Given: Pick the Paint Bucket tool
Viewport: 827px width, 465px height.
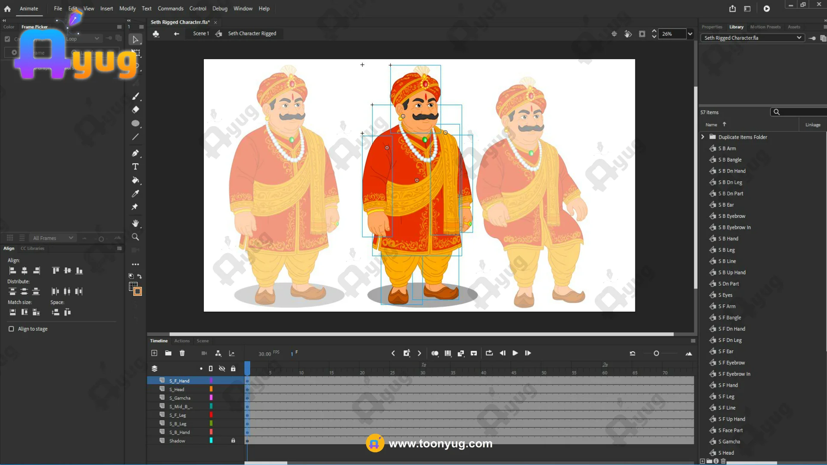Looking at the screenshot, I should point(135,180).
